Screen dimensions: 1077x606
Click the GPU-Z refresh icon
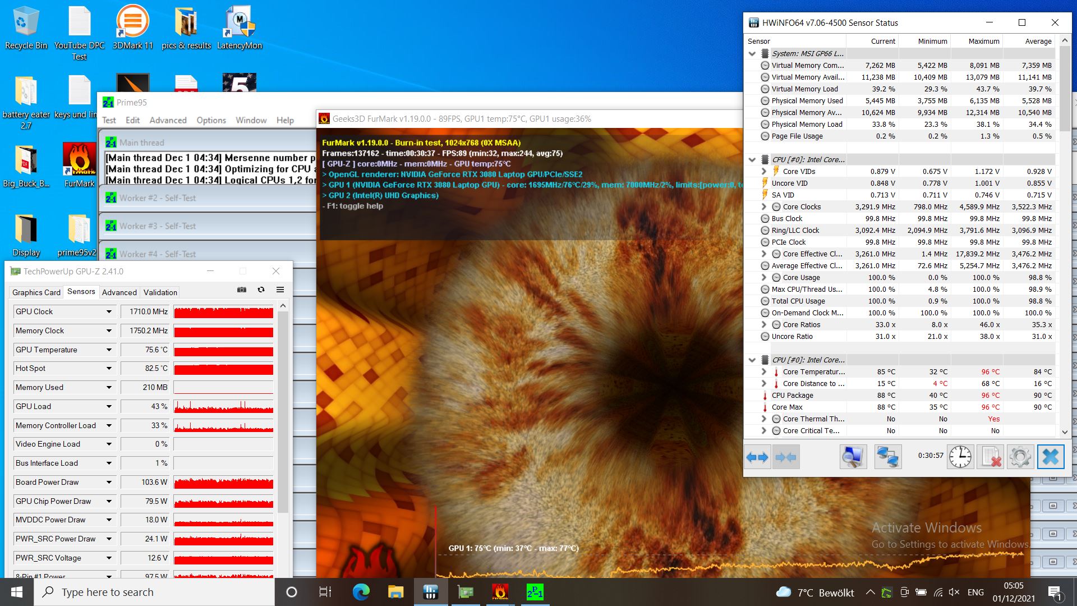tap(261, 290)
